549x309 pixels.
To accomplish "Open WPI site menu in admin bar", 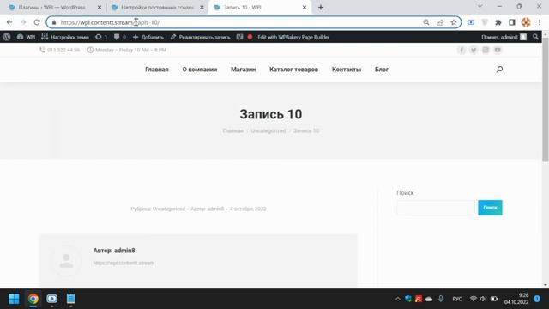I will tap(26, 37).
